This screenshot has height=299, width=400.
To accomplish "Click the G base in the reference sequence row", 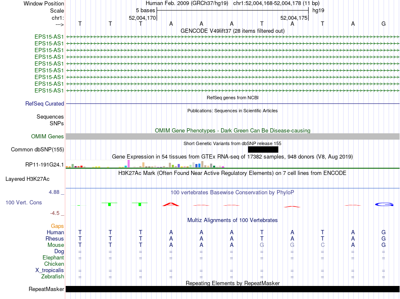I will tap(384, 24).
